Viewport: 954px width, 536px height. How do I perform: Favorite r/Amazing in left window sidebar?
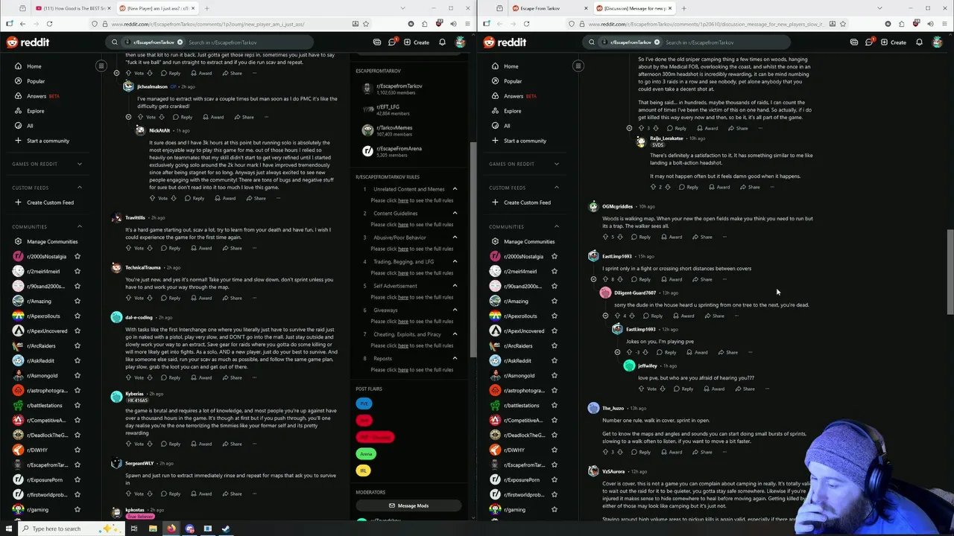pos(77,301)
